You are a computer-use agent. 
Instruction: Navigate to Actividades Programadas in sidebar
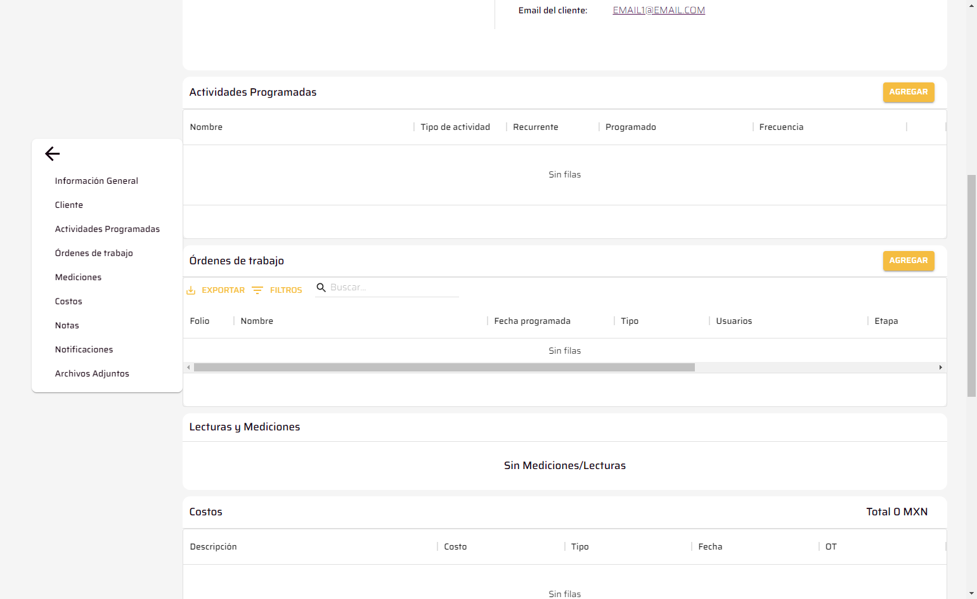click(x=107, y=229)
